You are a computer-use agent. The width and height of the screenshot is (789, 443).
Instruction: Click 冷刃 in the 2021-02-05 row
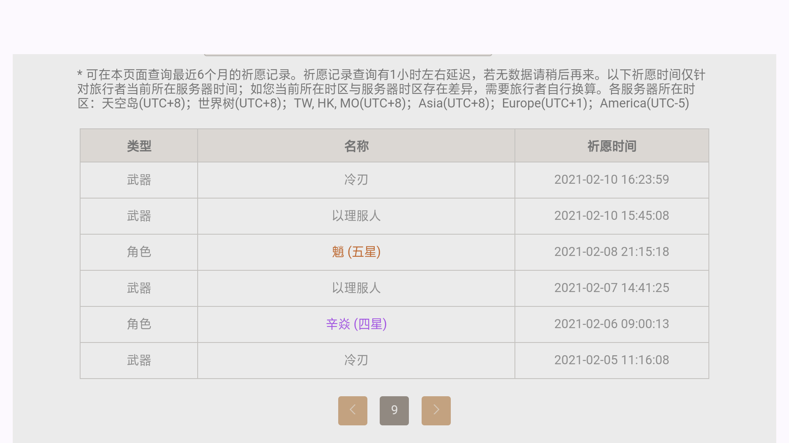pos(356,360)
